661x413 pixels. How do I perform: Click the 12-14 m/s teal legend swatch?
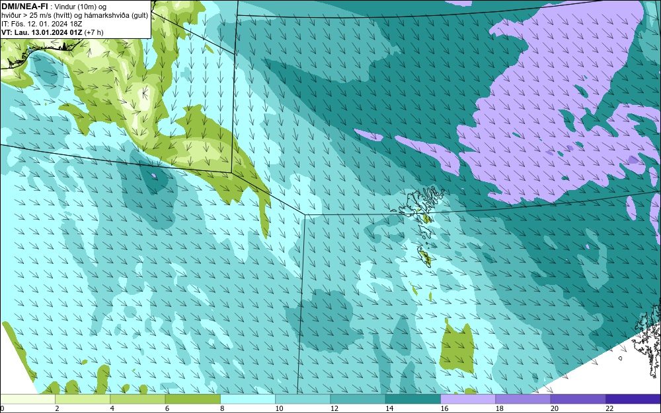click(x=358, y=398)
